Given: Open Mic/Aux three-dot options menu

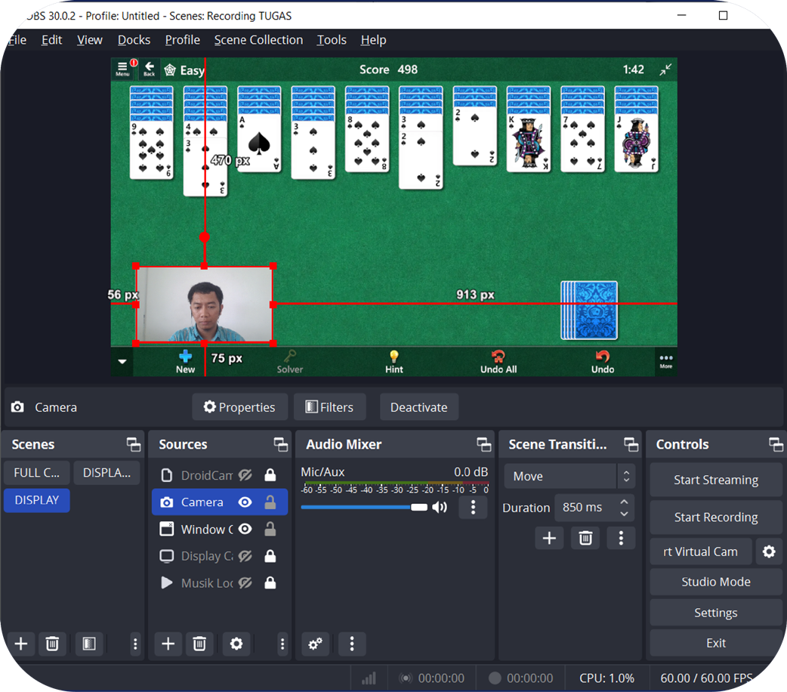Looking at the screenshot, I should tap(473, 507).
